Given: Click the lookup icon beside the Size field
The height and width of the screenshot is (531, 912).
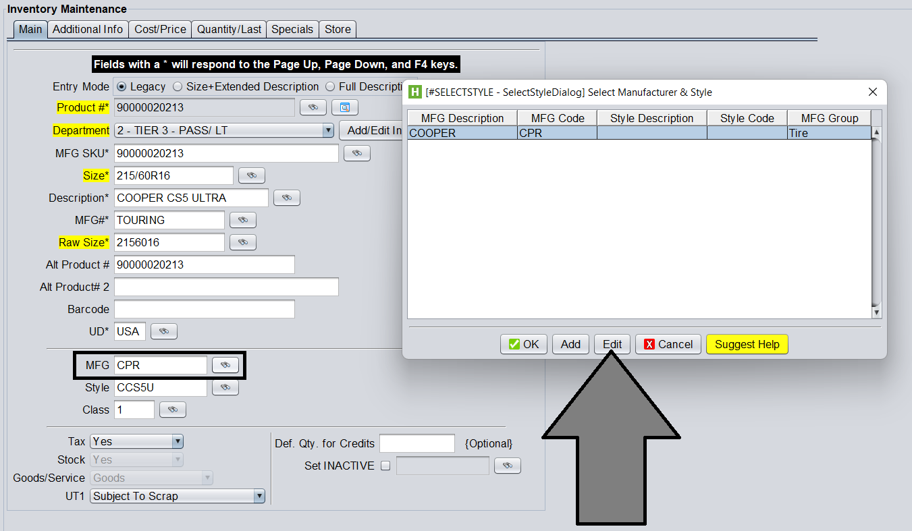Looking at the screenshot, I should pyautogui.click(x=252, y=175).
